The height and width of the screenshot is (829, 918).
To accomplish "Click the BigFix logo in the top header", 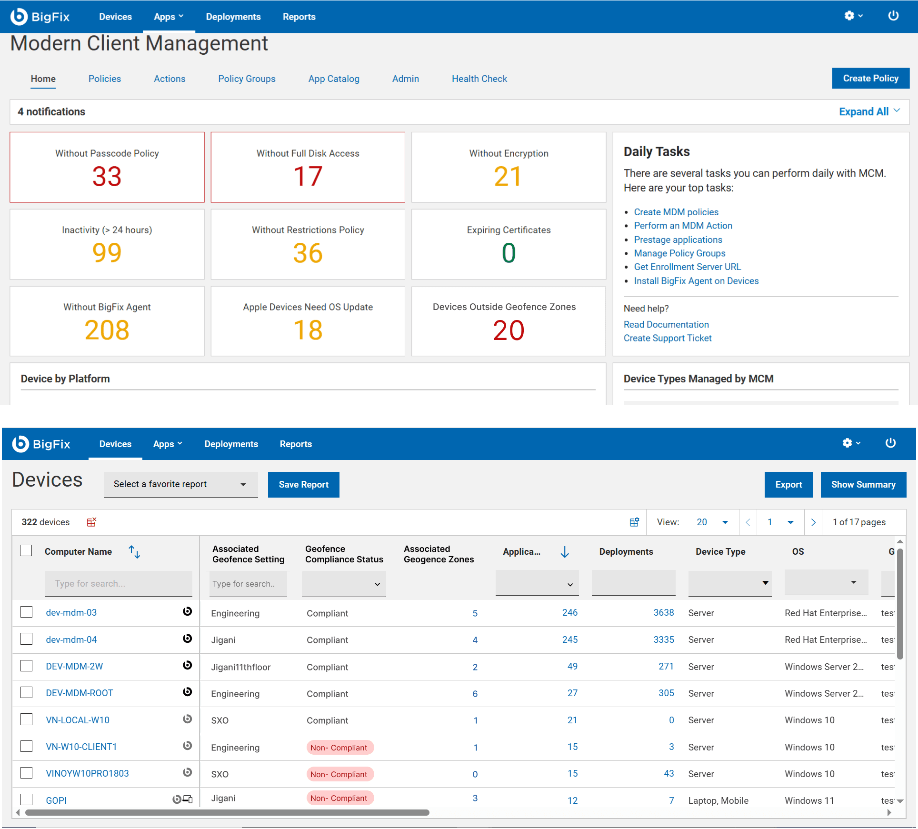I will point(40,17).
